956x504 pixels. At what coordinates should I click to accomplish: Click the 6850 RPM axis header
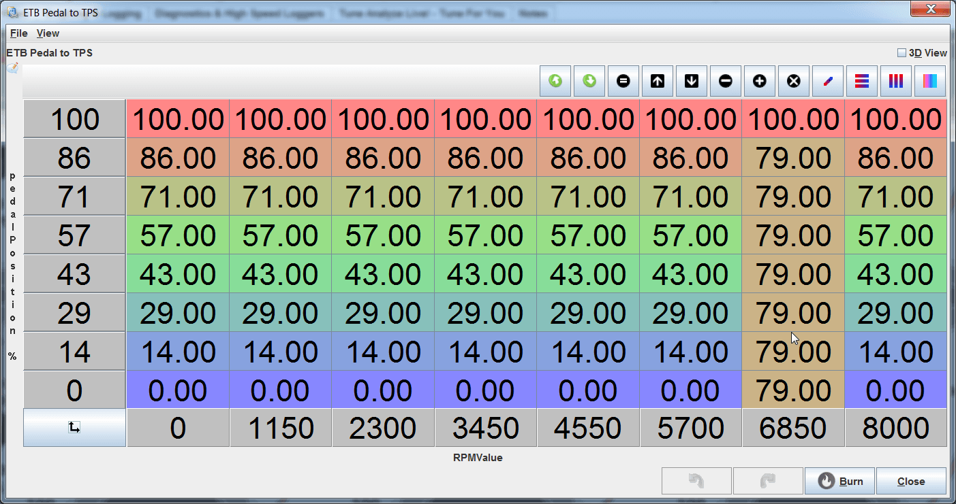click(x=793, y=428)
